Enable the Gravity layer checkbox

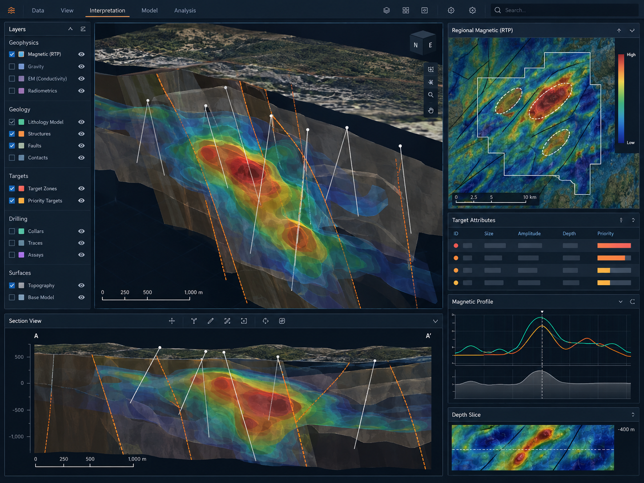(x=12, y=66)
